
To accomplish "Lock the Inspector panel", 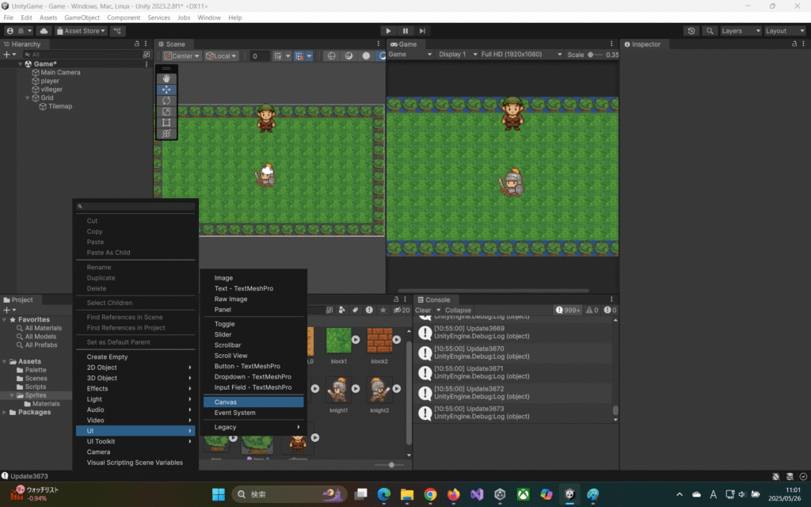I will point(794,44).
